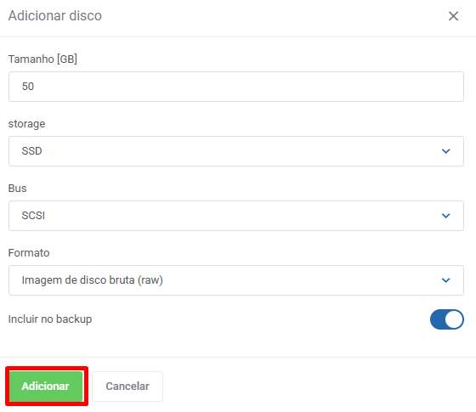Click the Bus field label
Image resolution: width=476 pixels, height=412 pixels.
(17, 188)
